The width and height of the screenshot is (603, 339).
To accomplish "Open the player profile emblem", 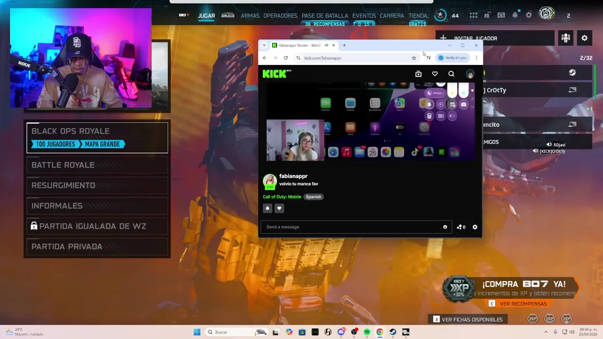I will [x=546, y=14].
